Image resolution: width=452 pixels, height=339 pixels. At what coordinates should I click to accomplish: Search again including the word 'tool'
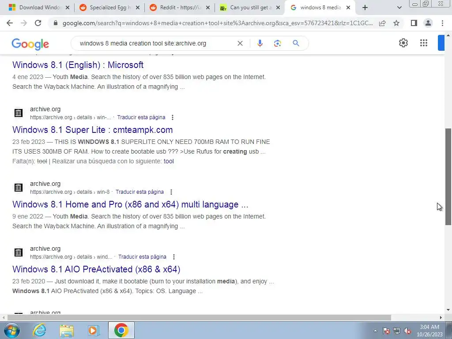169,162
